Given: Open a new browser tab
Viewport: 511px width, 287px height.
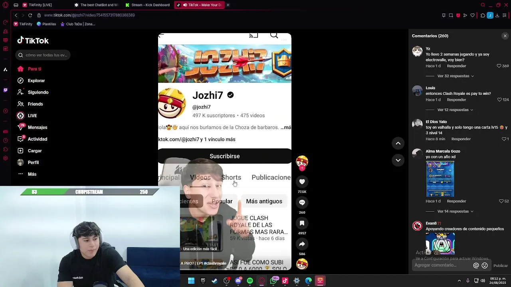Looking at the screenshot, I should point(228,5).
